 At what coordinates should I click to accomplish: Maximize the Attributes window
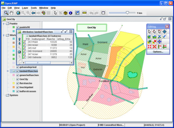click(66, 32)
